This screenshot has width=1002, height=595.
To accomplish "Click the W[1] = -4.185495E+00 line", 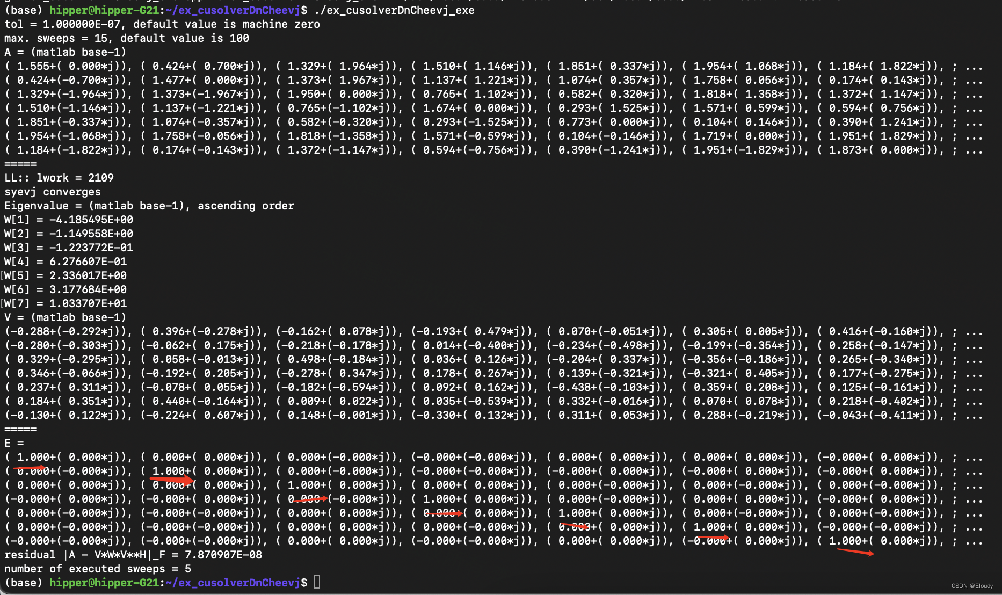I will [69, 220].
